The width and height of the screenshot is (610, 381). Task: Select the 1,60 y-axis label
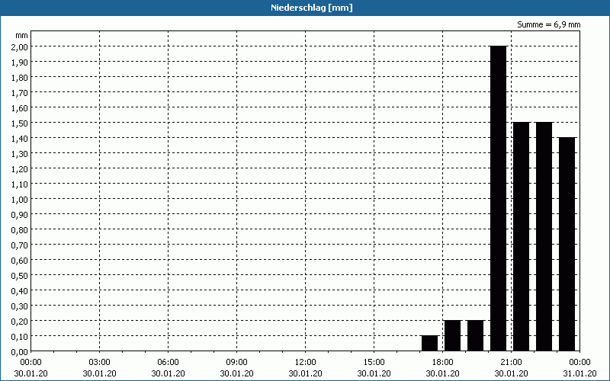pyautogui.click(x=20, y=107)
